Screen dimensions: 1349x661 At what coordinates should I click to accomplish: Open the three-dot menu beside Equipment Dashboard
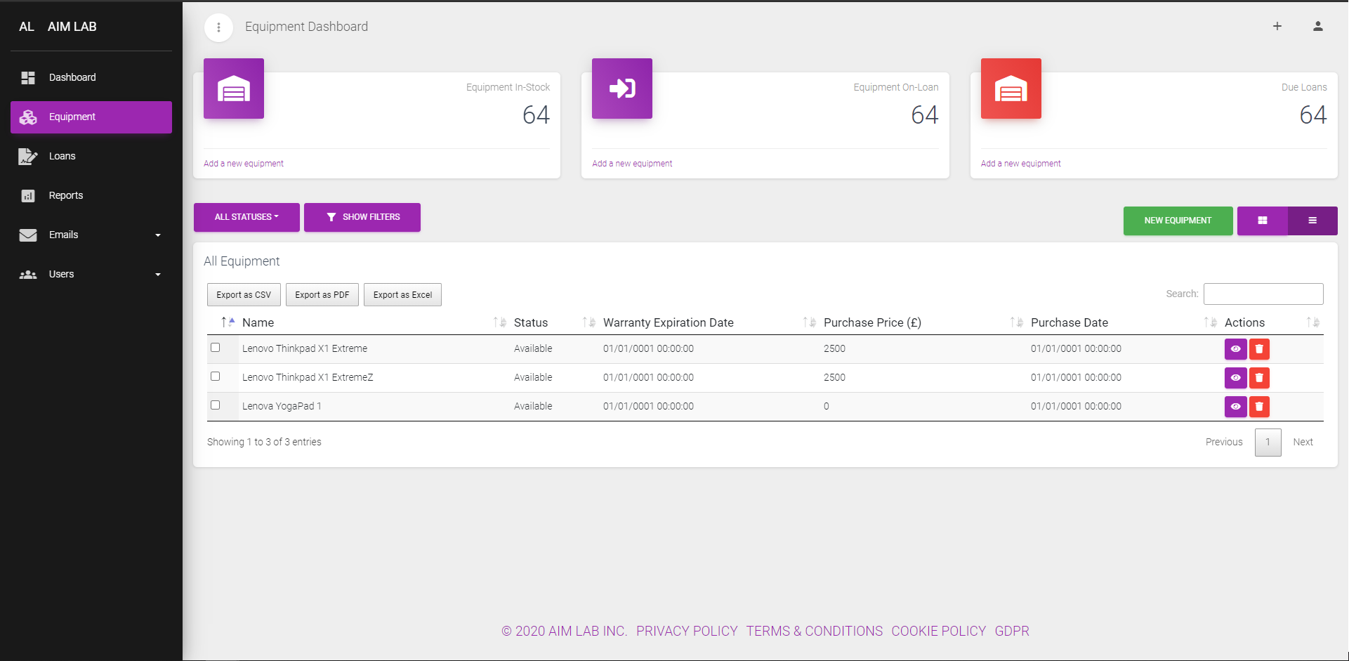(218, 27)
